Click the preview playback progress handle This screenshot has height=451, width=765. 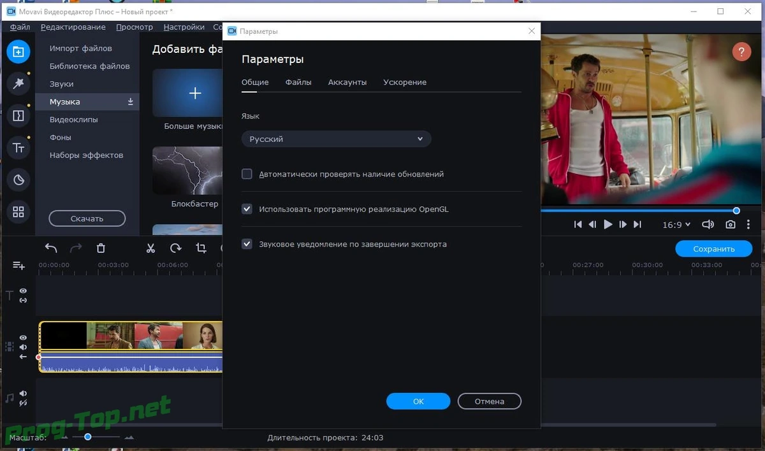(736, 210)
